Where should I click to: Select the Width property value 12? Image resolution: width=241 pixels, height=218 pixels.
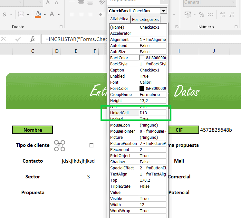coord(153,204)
